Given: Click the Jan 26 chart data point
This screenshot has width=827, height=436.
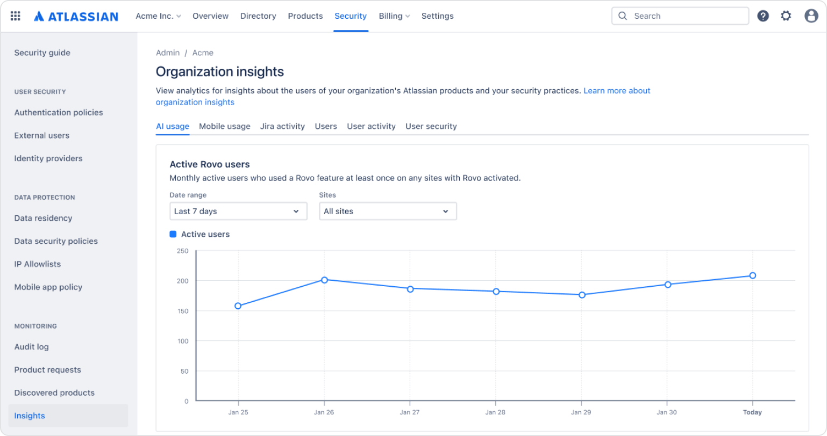Looking at the screenshot, I should coord(324,280).
